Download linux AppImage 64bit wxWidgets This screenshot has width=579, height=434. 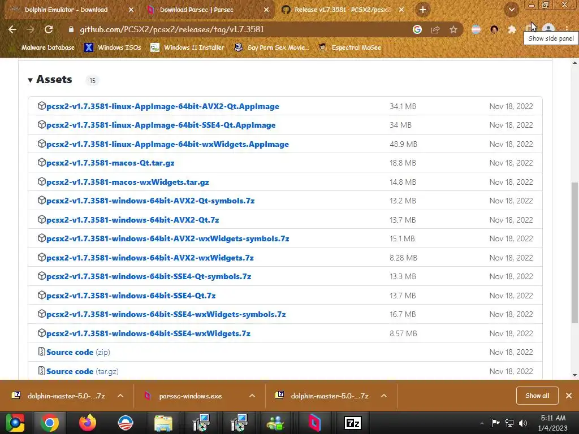[x=167, y=144]
